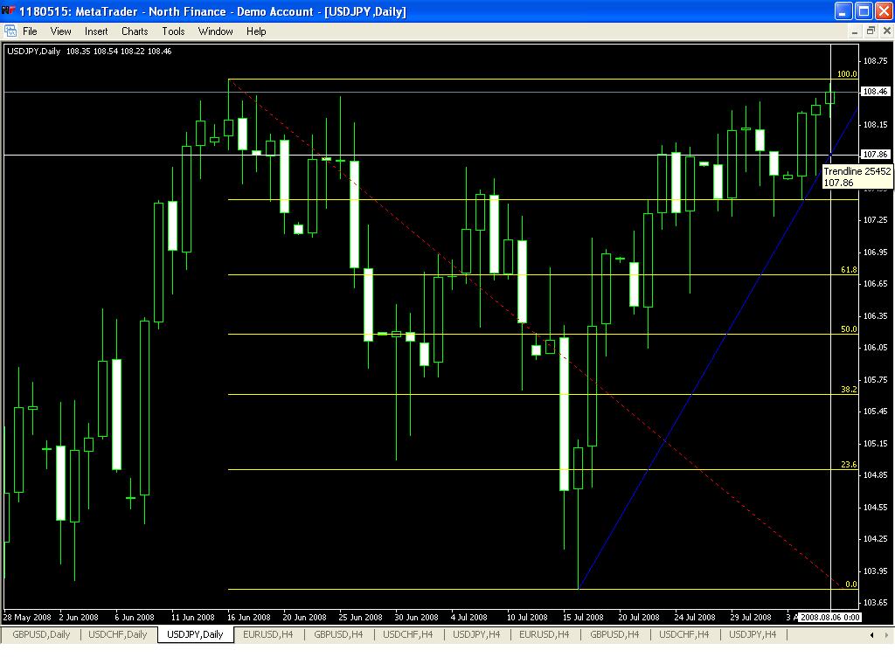Click the Fibonacci 0.0 level label

(x=851, y=585)
